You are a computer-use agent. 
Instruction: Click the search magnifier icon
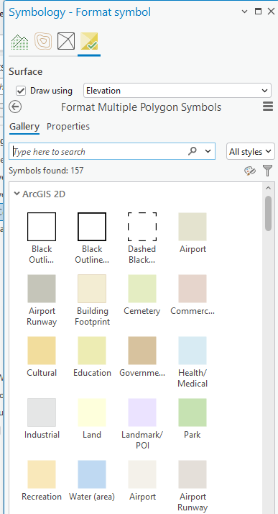point(193,151)
